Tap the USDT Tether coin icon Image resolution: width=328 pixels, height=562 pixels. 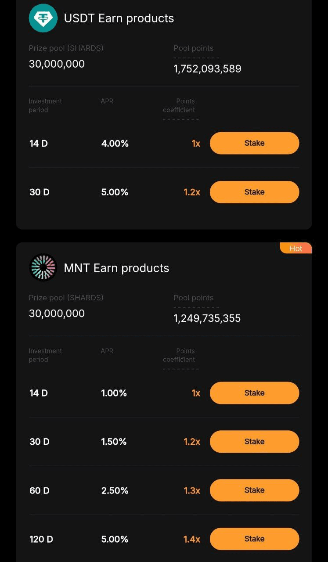pyautogui.click(x=43, y=18)
